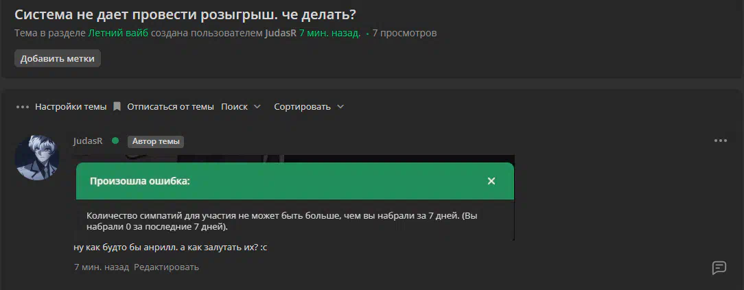Open the JudasR username above the post
744x290 pixels.
[88, 141]
